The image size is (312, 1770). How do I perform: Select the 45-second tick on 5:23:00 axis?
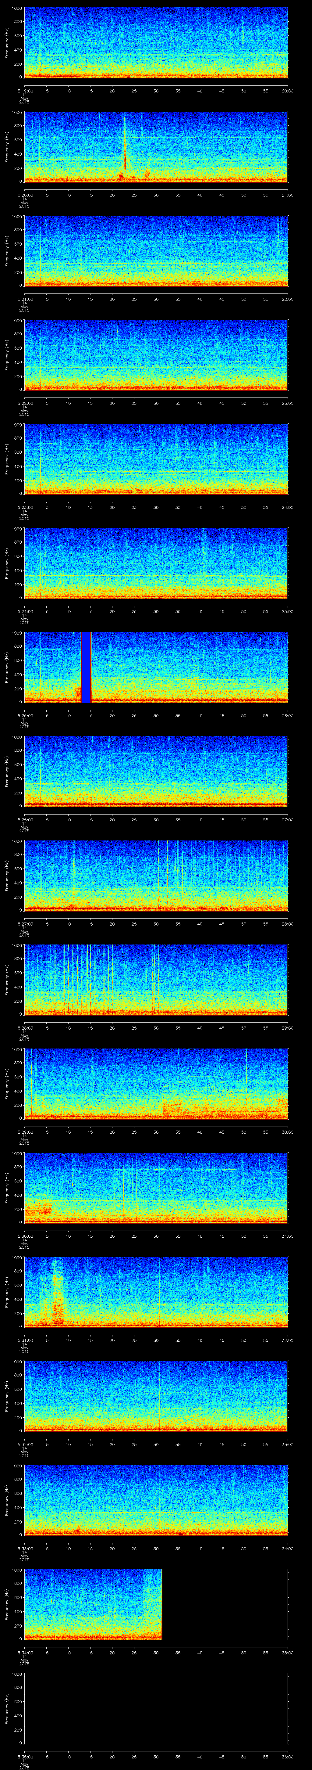(x=222, y=507)
